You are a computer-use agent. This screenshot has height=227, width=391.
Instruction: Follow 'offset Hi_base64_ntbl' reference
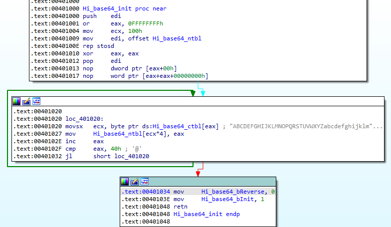click(x=165, y=38)
